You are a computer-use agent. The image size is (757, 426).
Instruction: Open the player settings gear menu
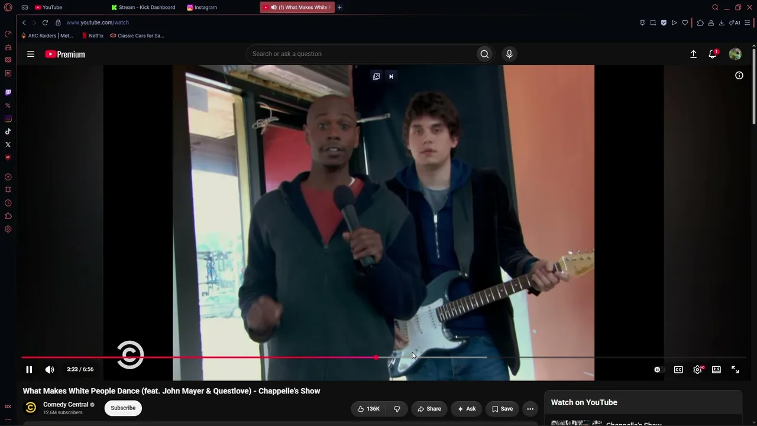point(698,369)
